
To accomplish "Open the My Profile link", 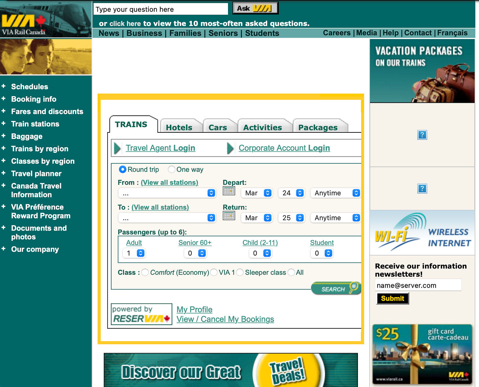I will click(194, 310).
